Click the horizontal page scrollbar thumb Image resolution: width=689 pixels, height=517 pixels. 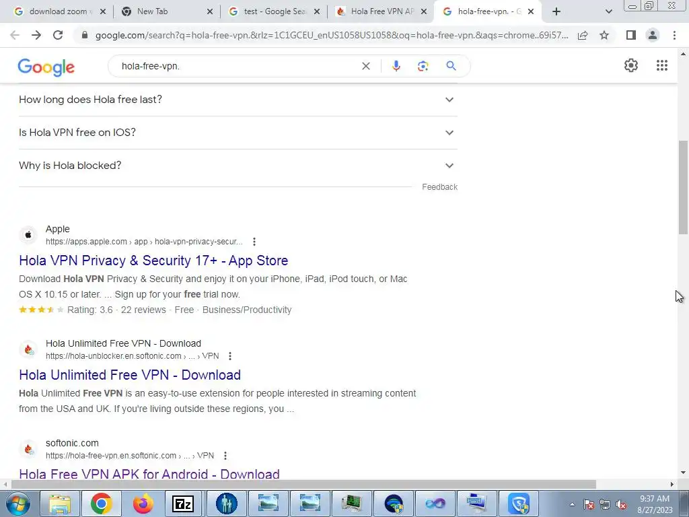[x=303, y=485]
